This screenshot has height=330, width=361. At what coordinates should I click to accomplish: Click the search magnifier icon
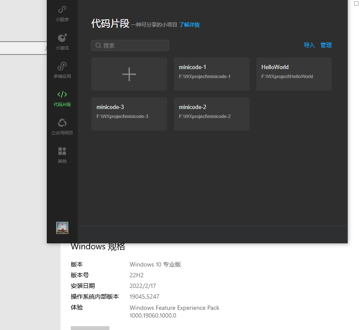98,45
